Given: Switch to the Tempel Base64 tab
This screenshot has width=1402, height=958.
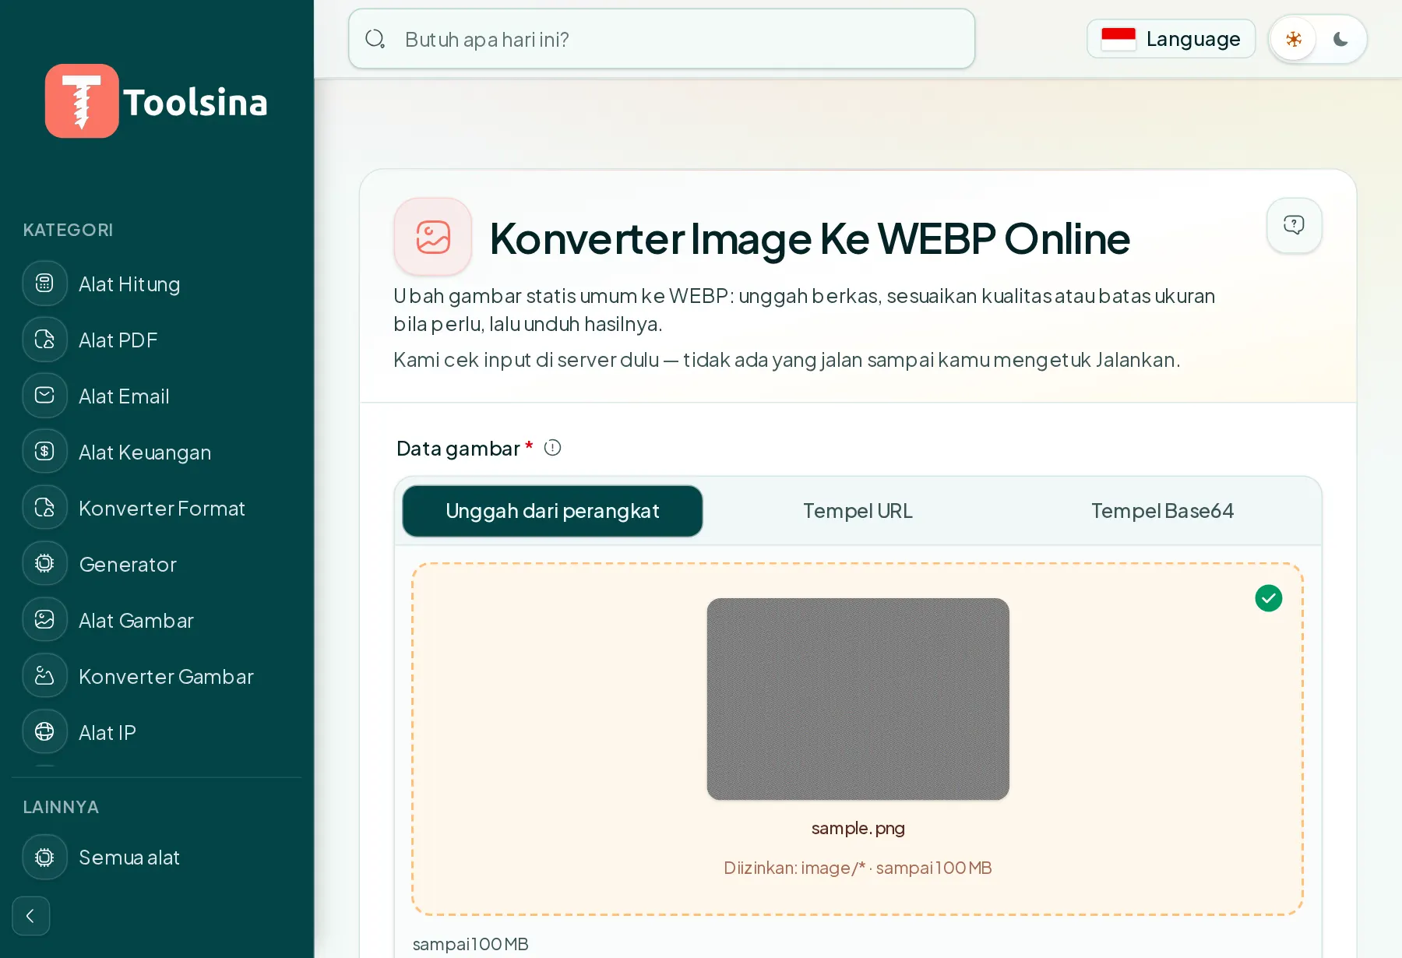Looking at the screenshot, I should click(1162, 511).
